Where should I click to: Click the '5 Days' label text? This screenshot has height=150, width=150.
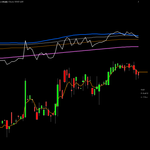pos(145,97)
